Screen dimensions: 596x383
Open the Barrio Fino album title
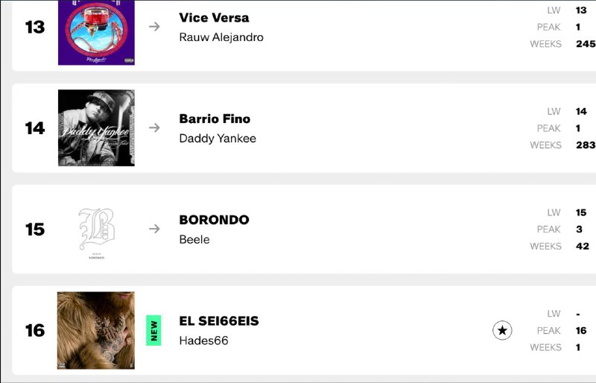pyautogui.click(x=215, y=118)
